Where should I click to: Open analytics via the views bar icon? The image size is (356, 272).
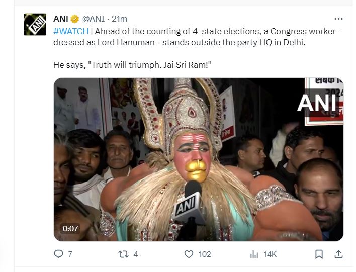[x=254, y=254]
